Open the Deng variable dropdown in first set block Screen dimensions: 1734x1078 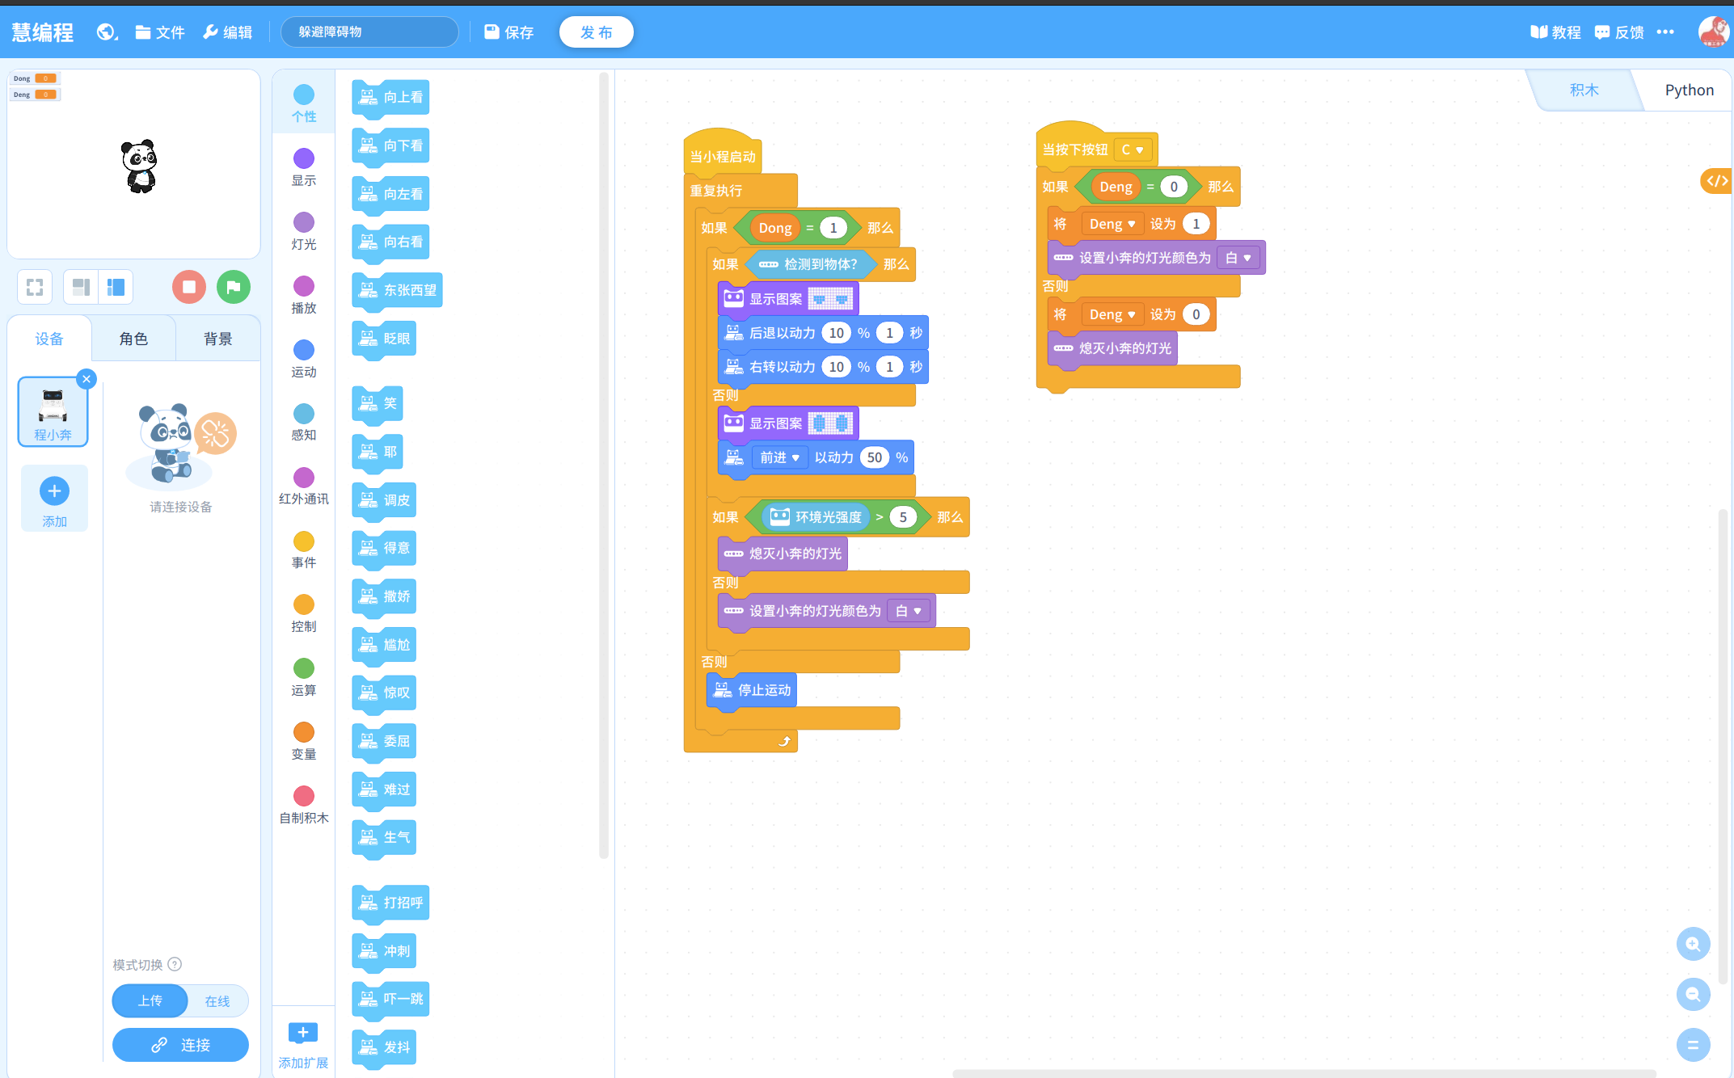pos(1112,224)
